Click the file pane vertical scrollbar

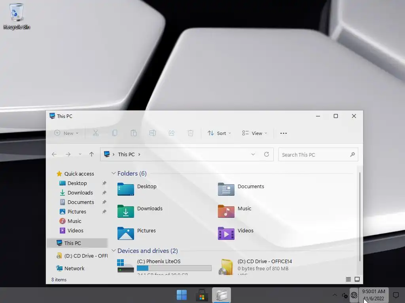(x=360, y=217)
